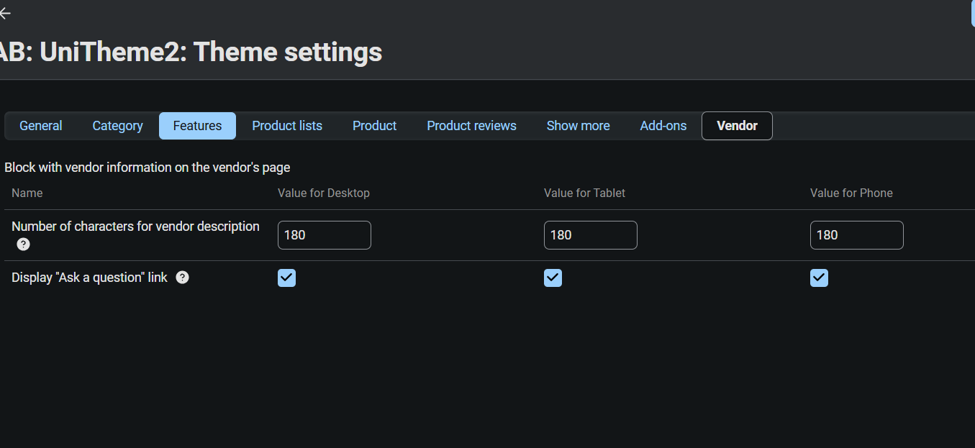Open the Add-ons tab
The image size is (975, 448).
663,126
